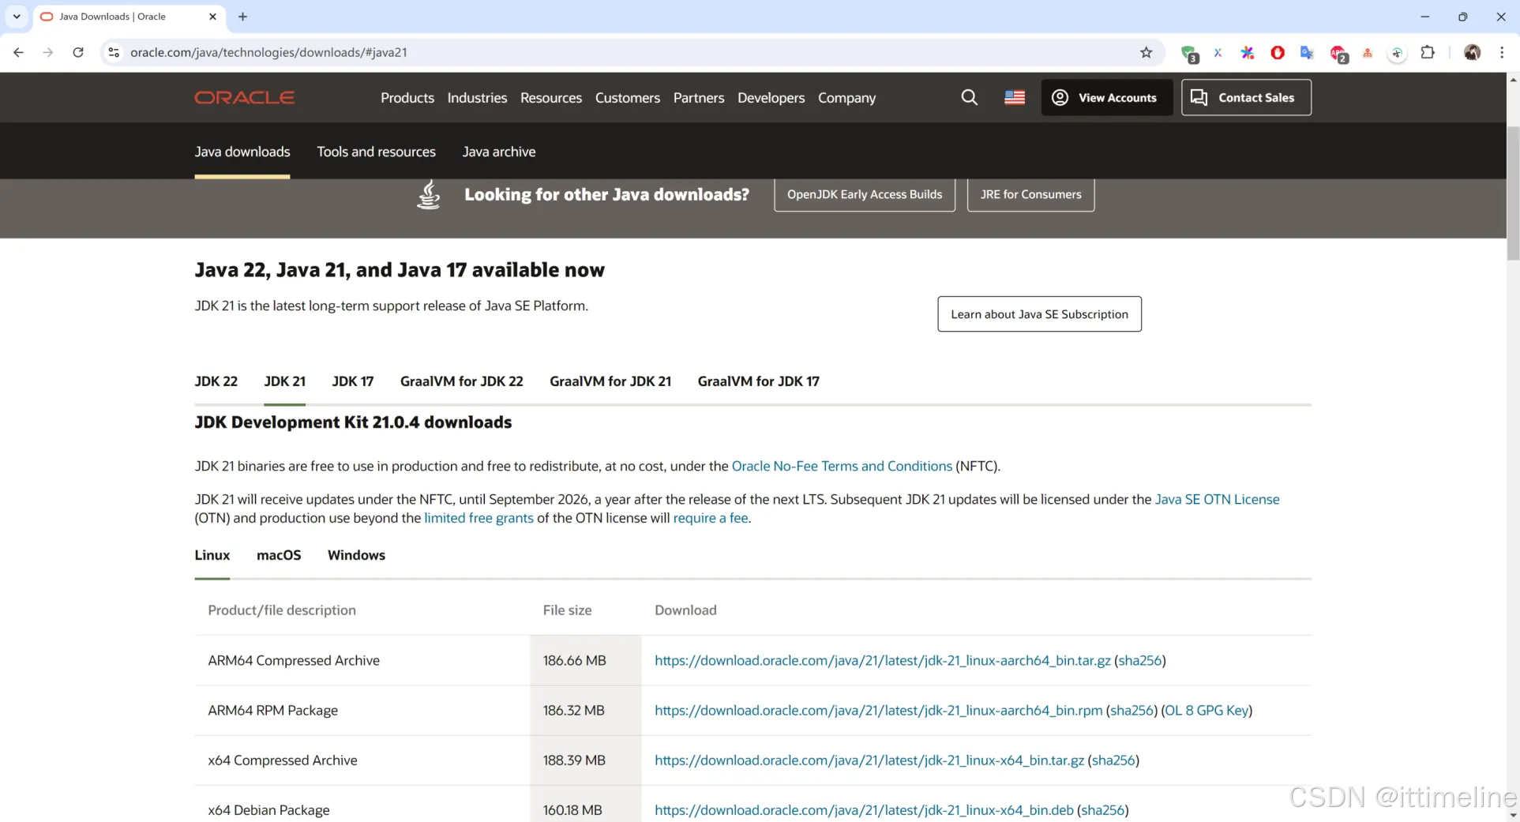Select the JDK 22 tab
This screenshot has height=822, width=1520.
pyautogui.click(x=216, y=381)
